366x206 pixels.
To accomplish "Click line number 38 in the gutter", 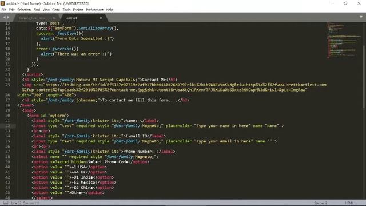I will coord(7,157).
